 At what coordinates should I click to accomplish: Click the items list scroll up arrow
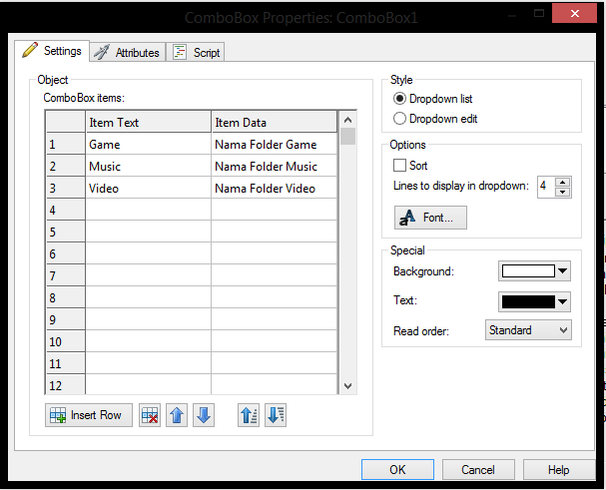347,120
